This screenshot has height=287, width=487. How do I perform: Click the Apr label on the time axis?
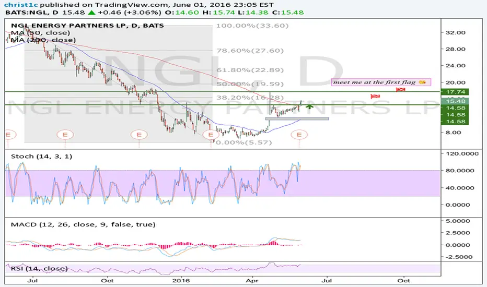[x=252, y=281]
